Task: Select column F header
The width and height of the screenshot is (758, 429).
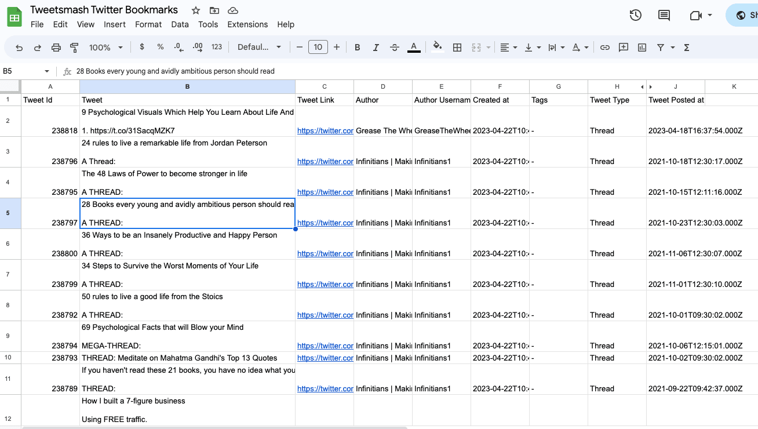Action: 500,86
